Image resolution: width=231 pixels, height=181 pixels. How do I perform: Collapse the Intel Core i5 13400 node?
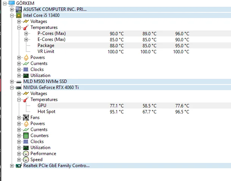(12, 15)
